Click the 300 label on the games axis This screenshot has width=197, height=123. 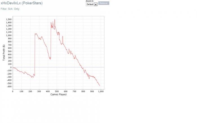point(39,91)
